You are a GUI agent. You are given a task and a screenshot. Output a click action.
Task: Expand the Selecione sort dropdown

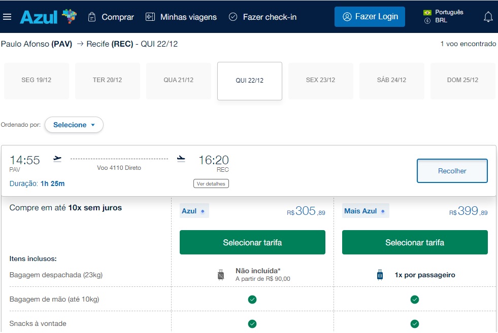(74, 125)
